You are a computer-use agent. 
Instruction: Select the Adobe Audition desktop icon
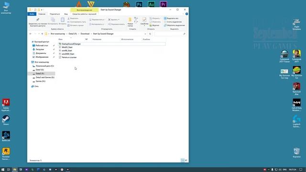pos(152,4)
